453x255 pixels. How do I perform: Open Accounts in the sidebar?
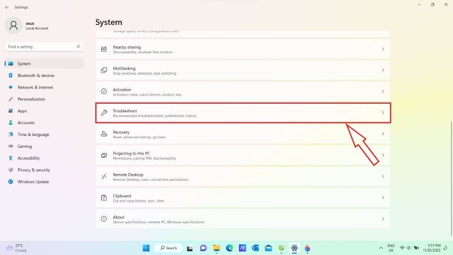(44, 122)
